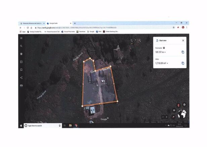Click the globe navigation thumbnail
207x147 pixels.
pos(182,114)
